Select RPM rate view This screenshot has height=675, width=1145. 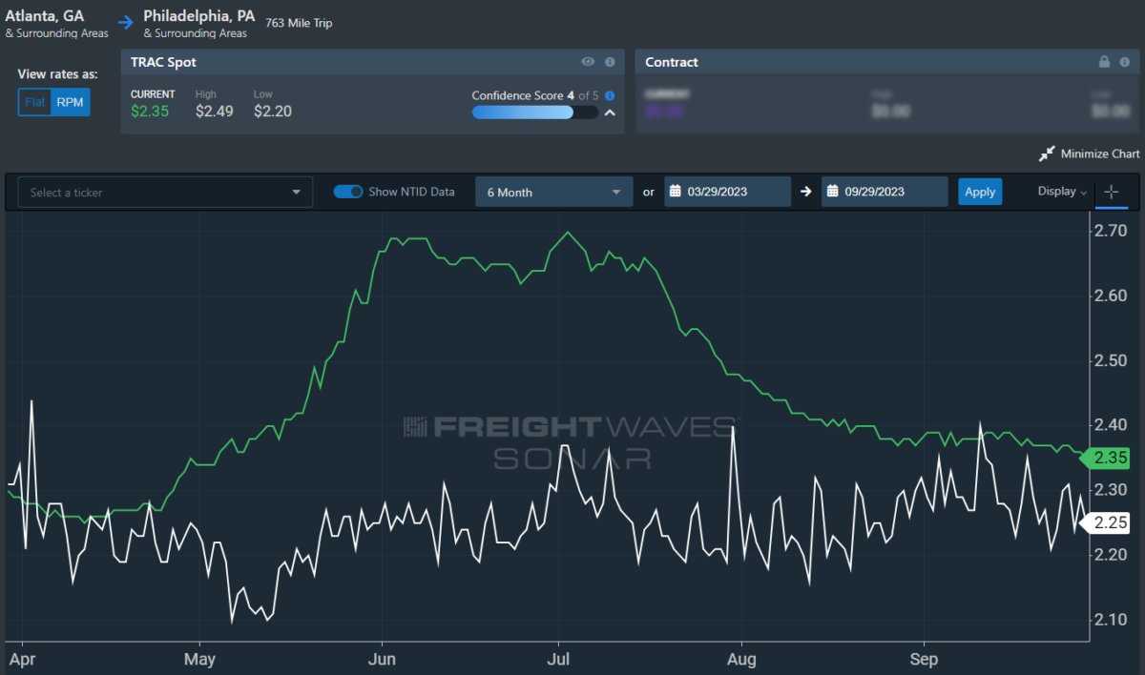point(70,102)
